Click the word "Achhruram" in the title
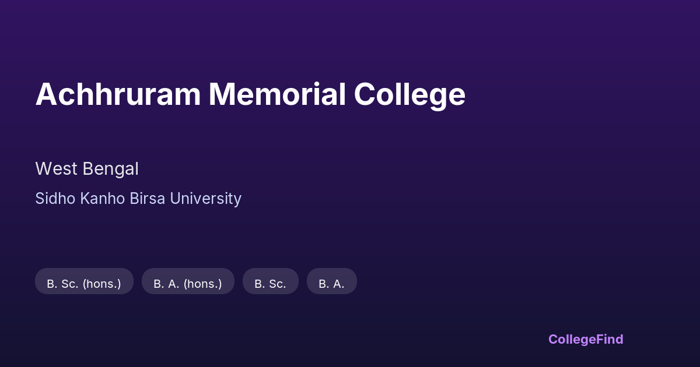This screenshot has width=700, height=367. coord(117,94)
